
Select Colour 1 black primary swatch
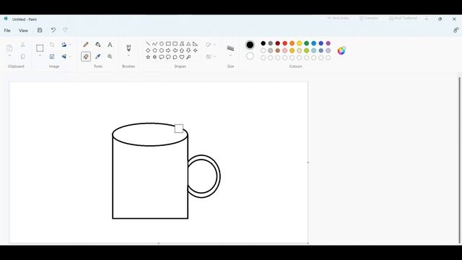tap(250, 45)
